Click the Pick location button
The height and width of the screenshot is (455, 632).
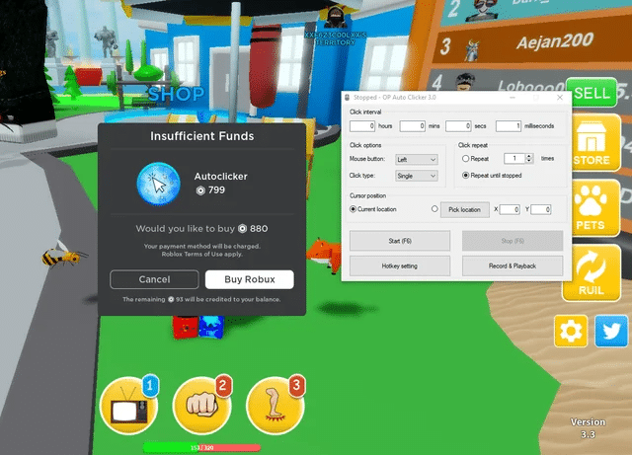click(465, 209)
